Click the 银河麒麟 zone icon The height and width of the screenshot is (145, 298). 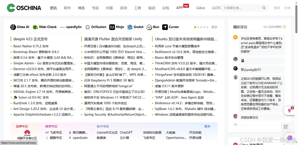(70, 133)
